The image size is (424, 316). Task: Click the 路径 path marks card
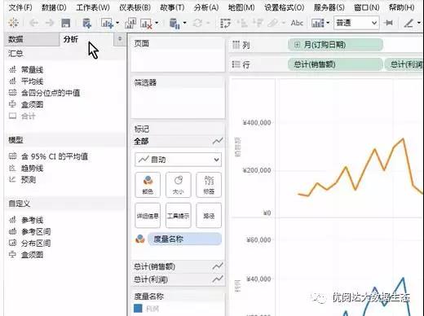coord(209,215)
